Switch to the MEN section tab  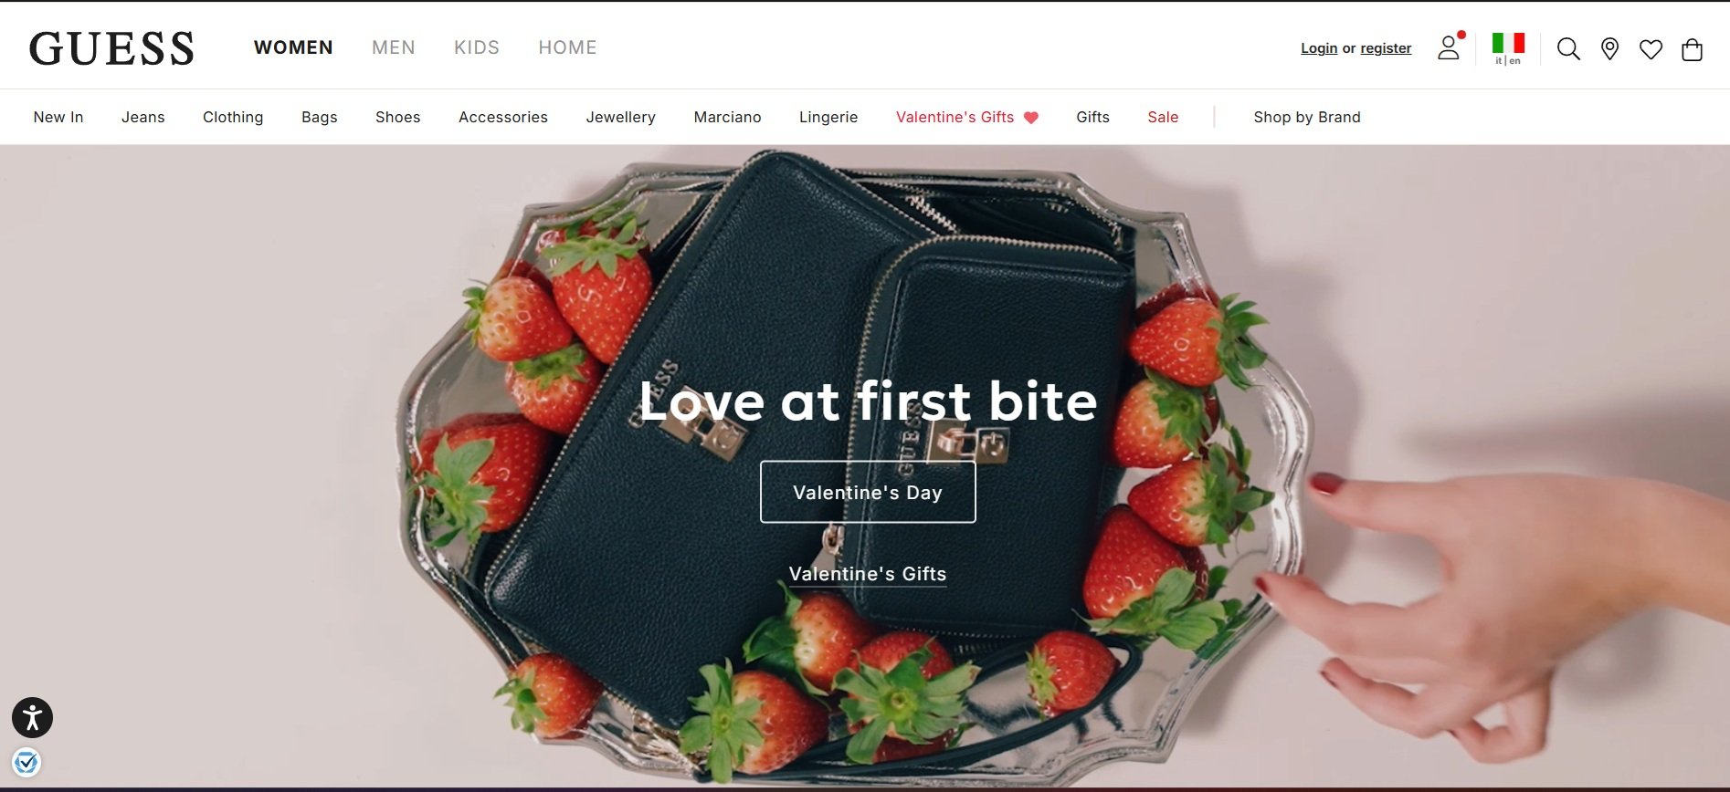(394, 47)
